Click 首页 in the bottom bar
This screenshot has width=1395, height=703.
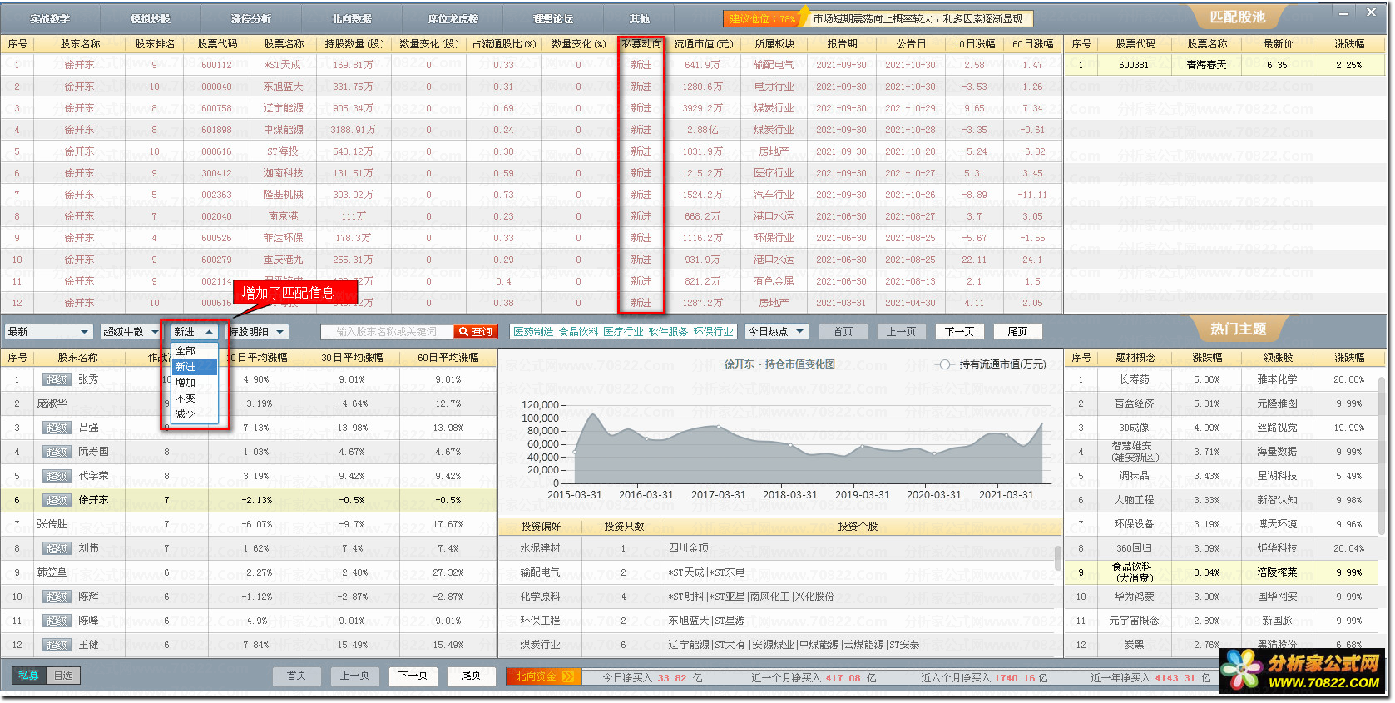296,676
